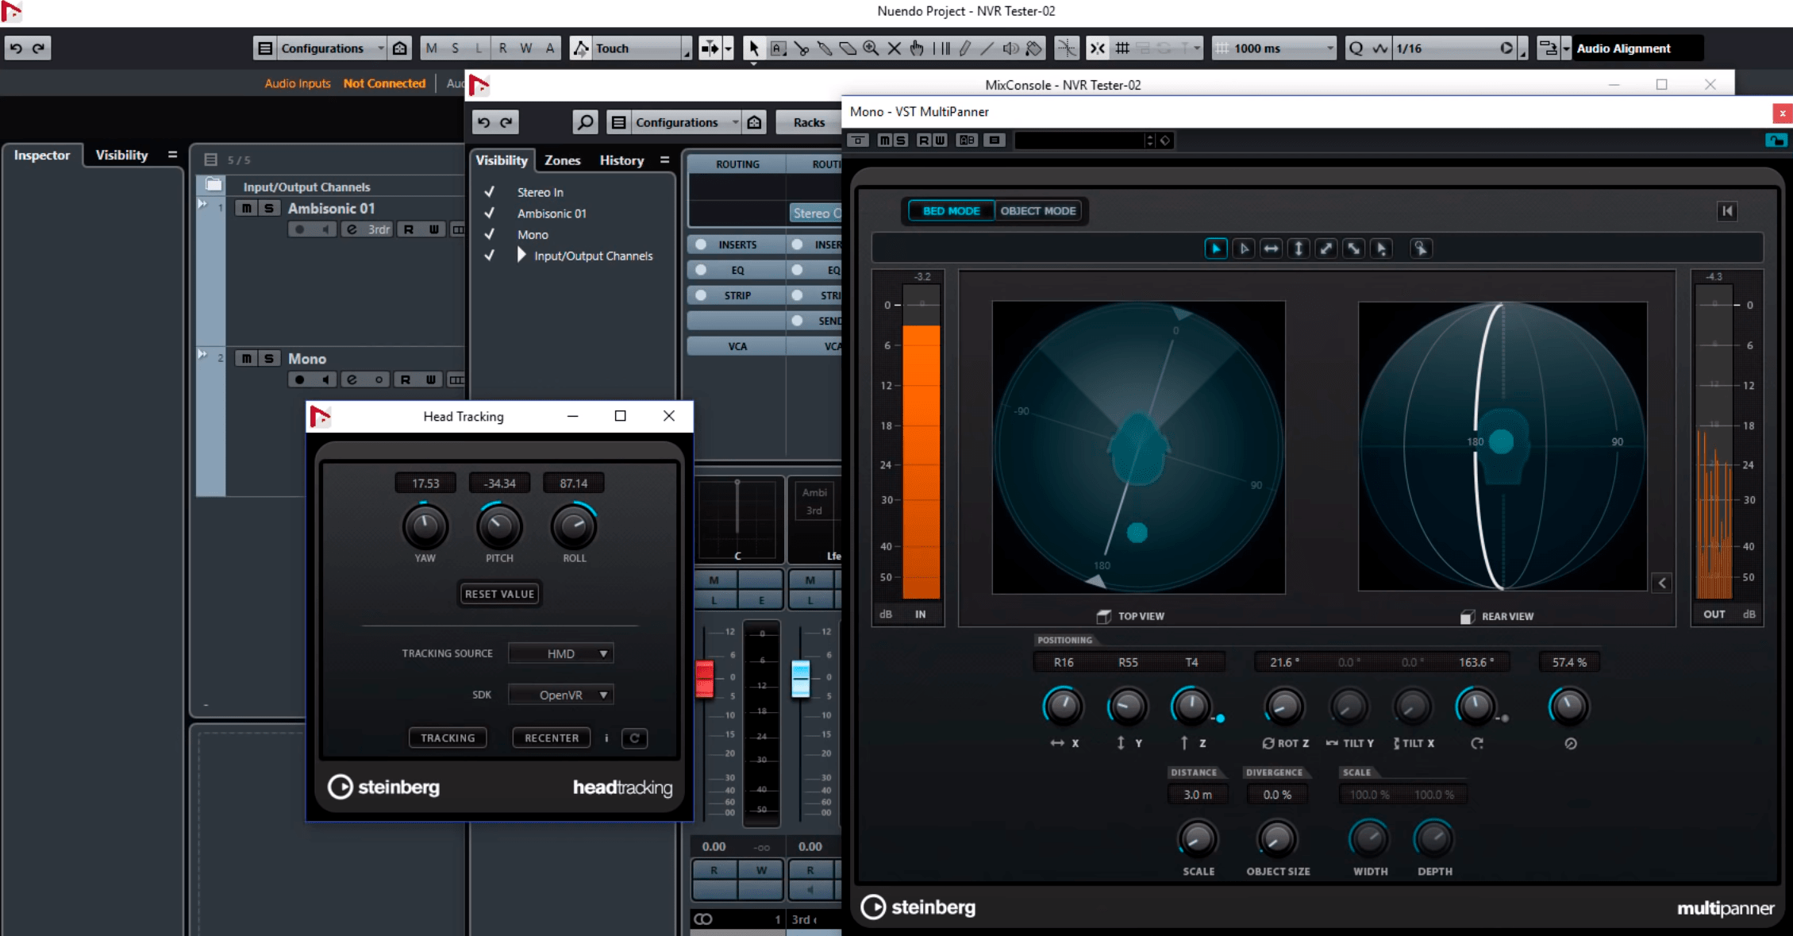Switch to the Zones tab
This screenshot has width=1793, height=936.
click(x=562, y=160)
